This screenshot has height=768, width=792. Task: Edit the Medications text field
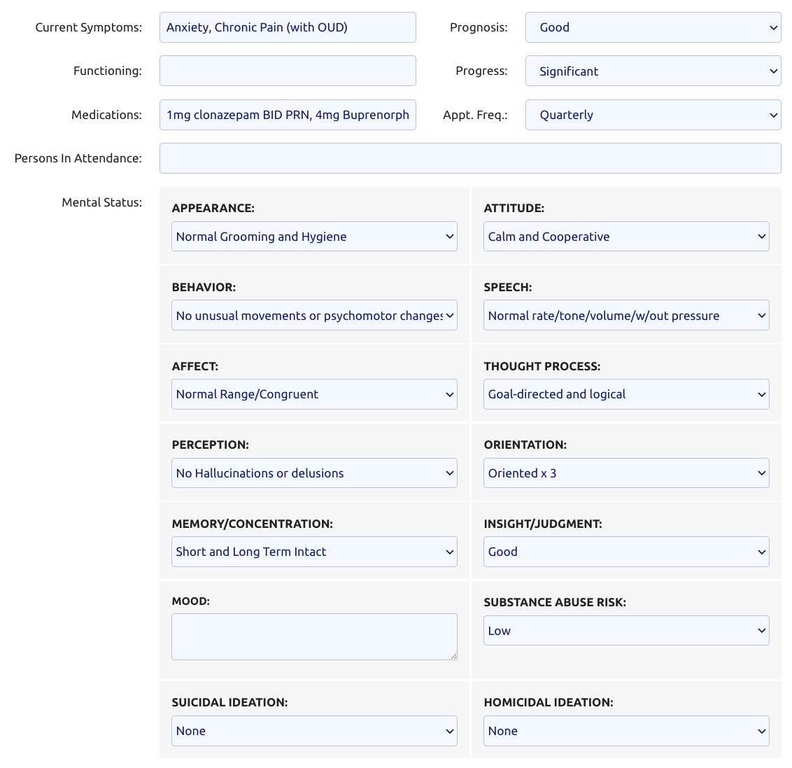tap(288, 115)
